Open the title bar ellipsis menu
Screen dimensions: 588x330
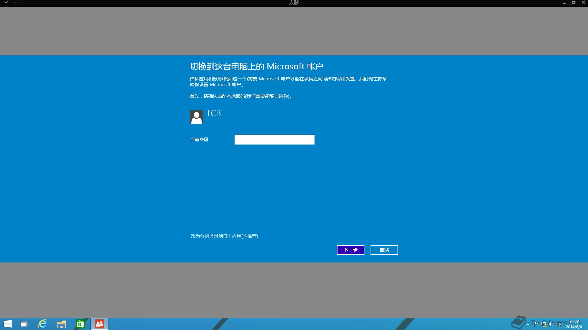(x=15, y=2)
